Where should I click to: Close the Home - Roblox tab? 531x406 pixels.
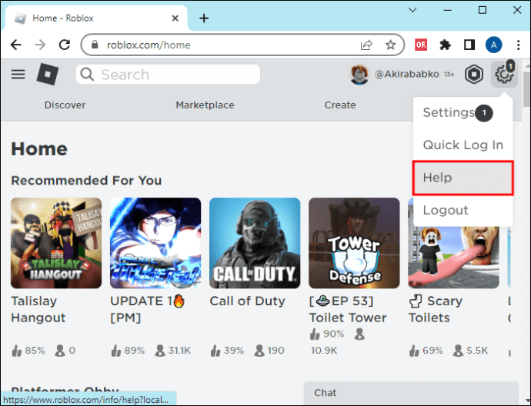coord(175,18)
